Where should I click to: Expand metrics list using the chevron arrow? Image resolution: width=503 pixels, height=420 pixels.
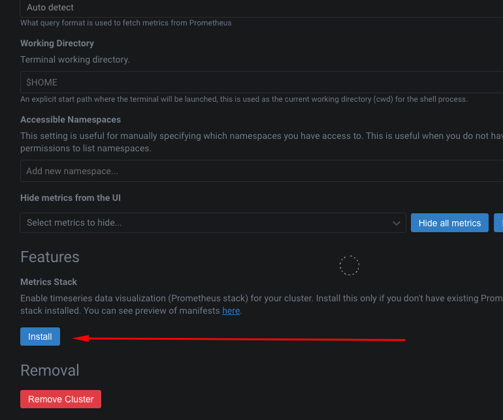pos(396,223)
